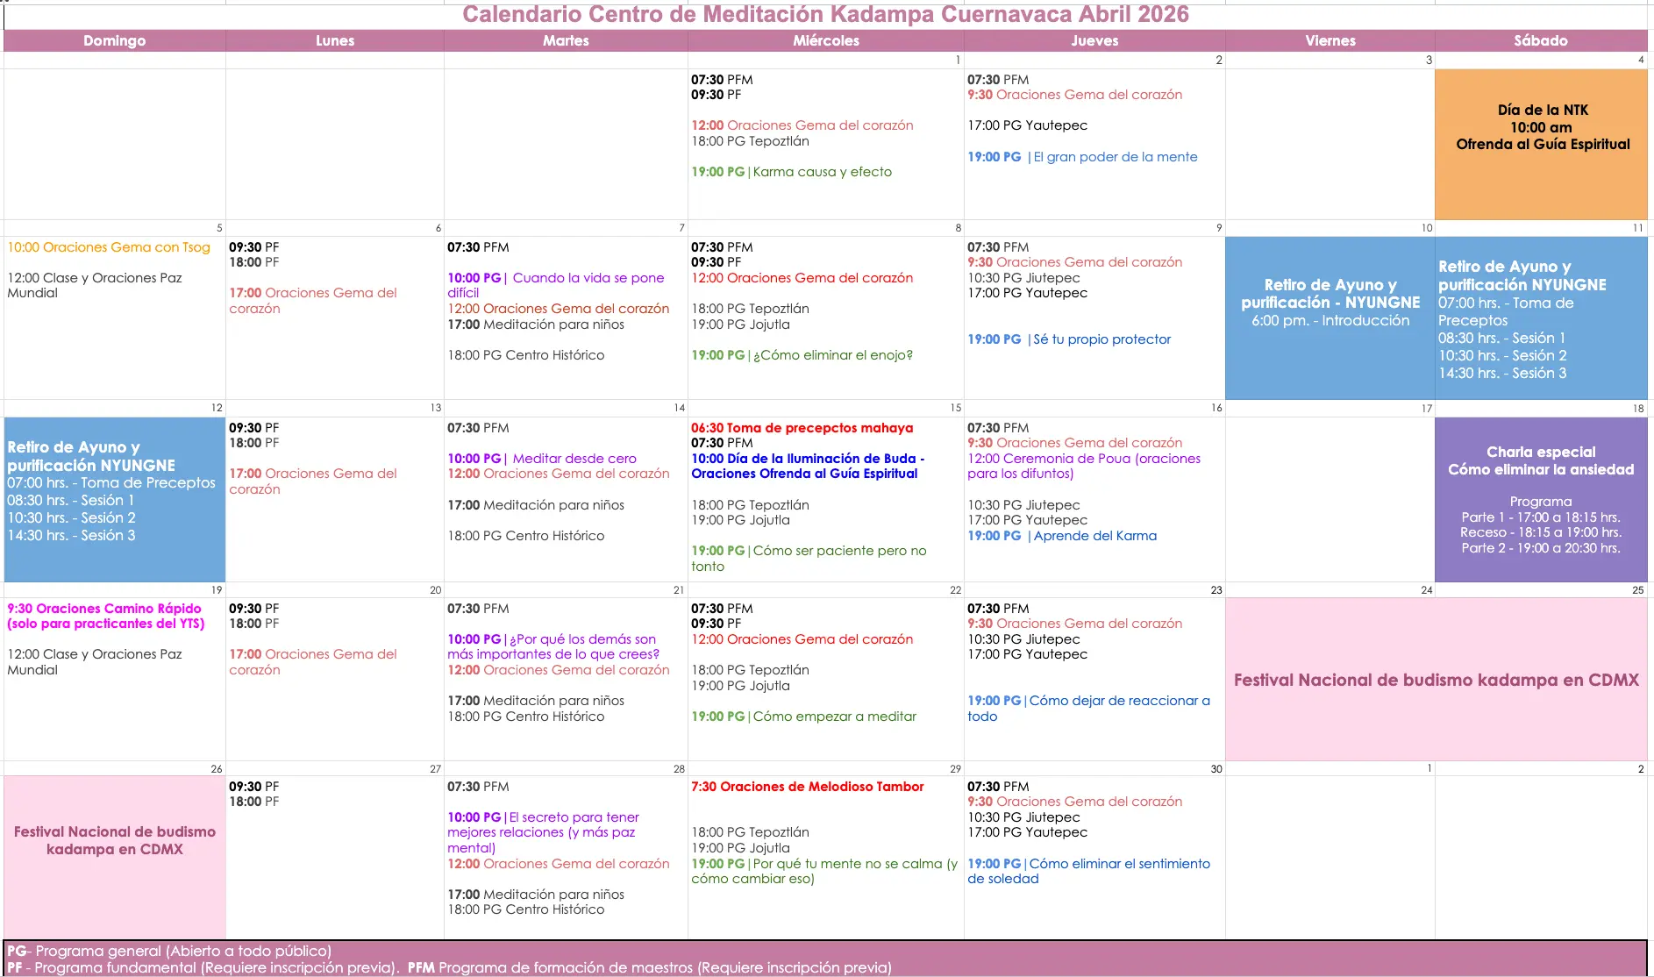
Task: Select the Domingo column header
Action: (x=114, y=40)
